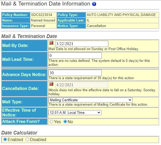This screenshot has width=161, height=145.
Task: Click the Notice Type Cancellation value
Action: (x=96, y=26)
